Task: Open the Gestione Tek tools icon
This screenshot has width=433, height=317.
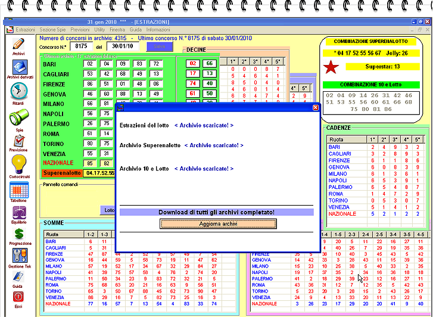Action: click(18, 257)
